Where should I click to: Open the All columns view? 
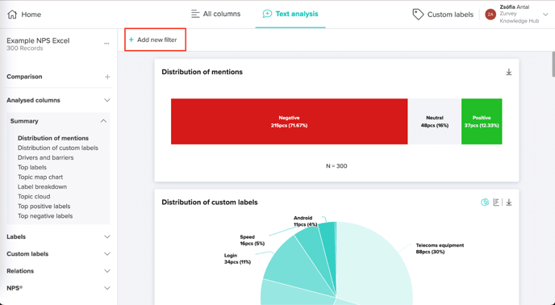[215, 14]
